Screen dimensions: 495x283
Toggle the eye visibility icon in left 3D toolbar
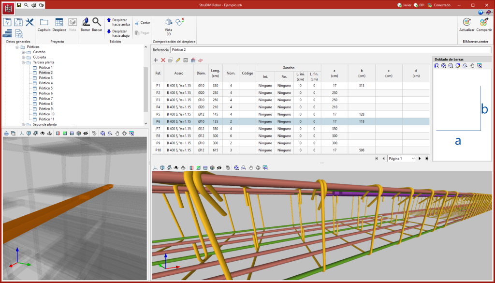coord(86,133)
